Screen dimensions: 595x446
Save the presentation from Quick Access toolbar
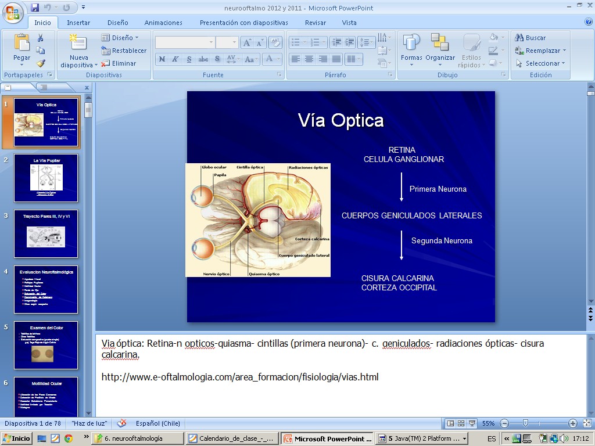pyautogui.click(x=35, y=8)
